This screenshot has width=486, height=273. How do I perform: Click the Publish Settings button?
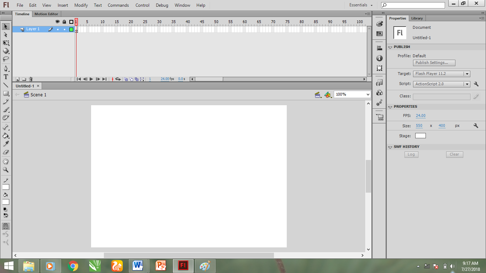click(x=434, y=63)
